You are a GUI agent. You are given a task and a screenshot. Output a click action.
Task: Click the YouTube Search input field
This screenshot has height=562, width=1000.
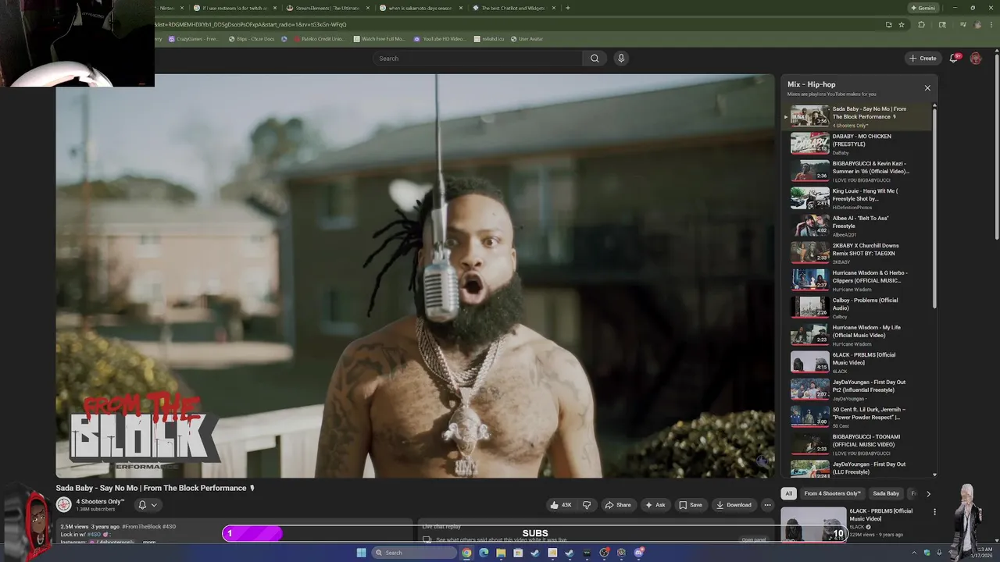(477, 59)
